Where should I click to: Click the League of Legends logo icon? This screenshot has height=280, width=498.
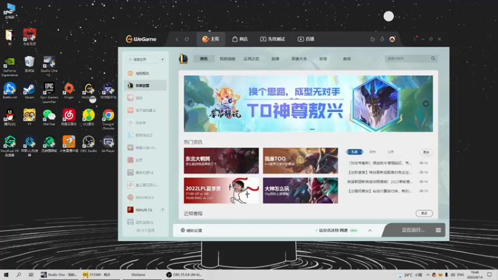pos(184,58)
